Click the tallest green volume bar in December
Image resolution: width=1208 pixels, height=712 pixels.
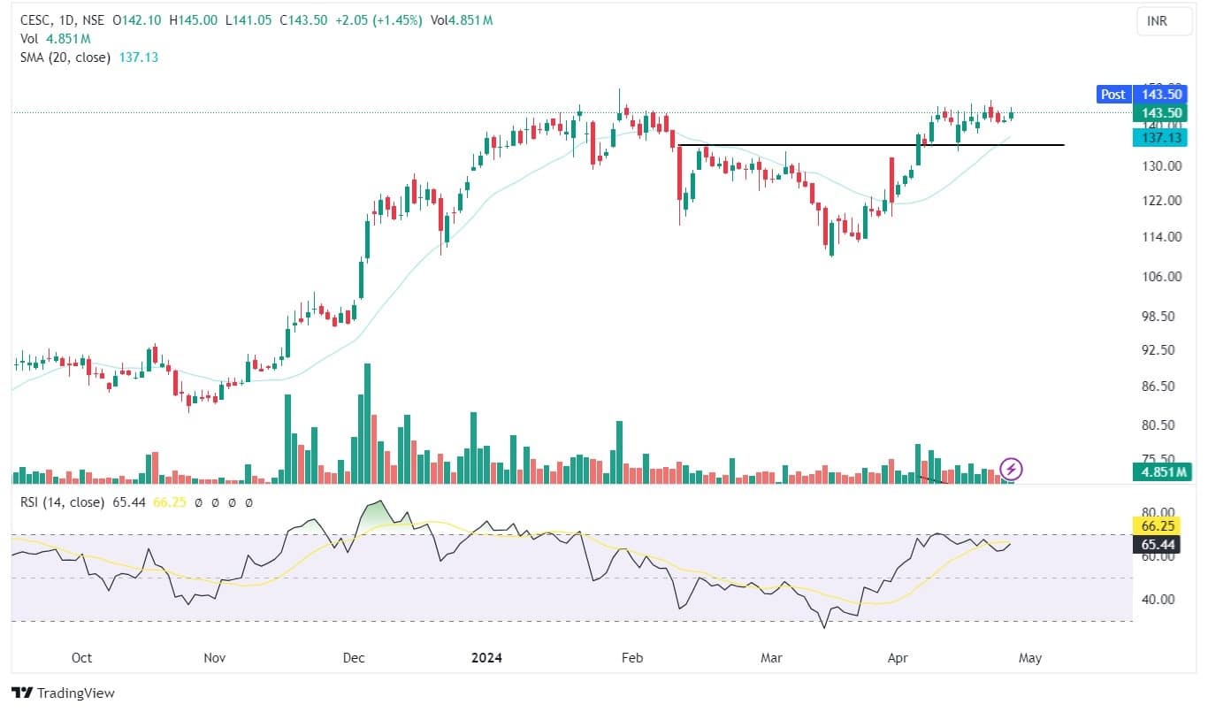point(367,423)
